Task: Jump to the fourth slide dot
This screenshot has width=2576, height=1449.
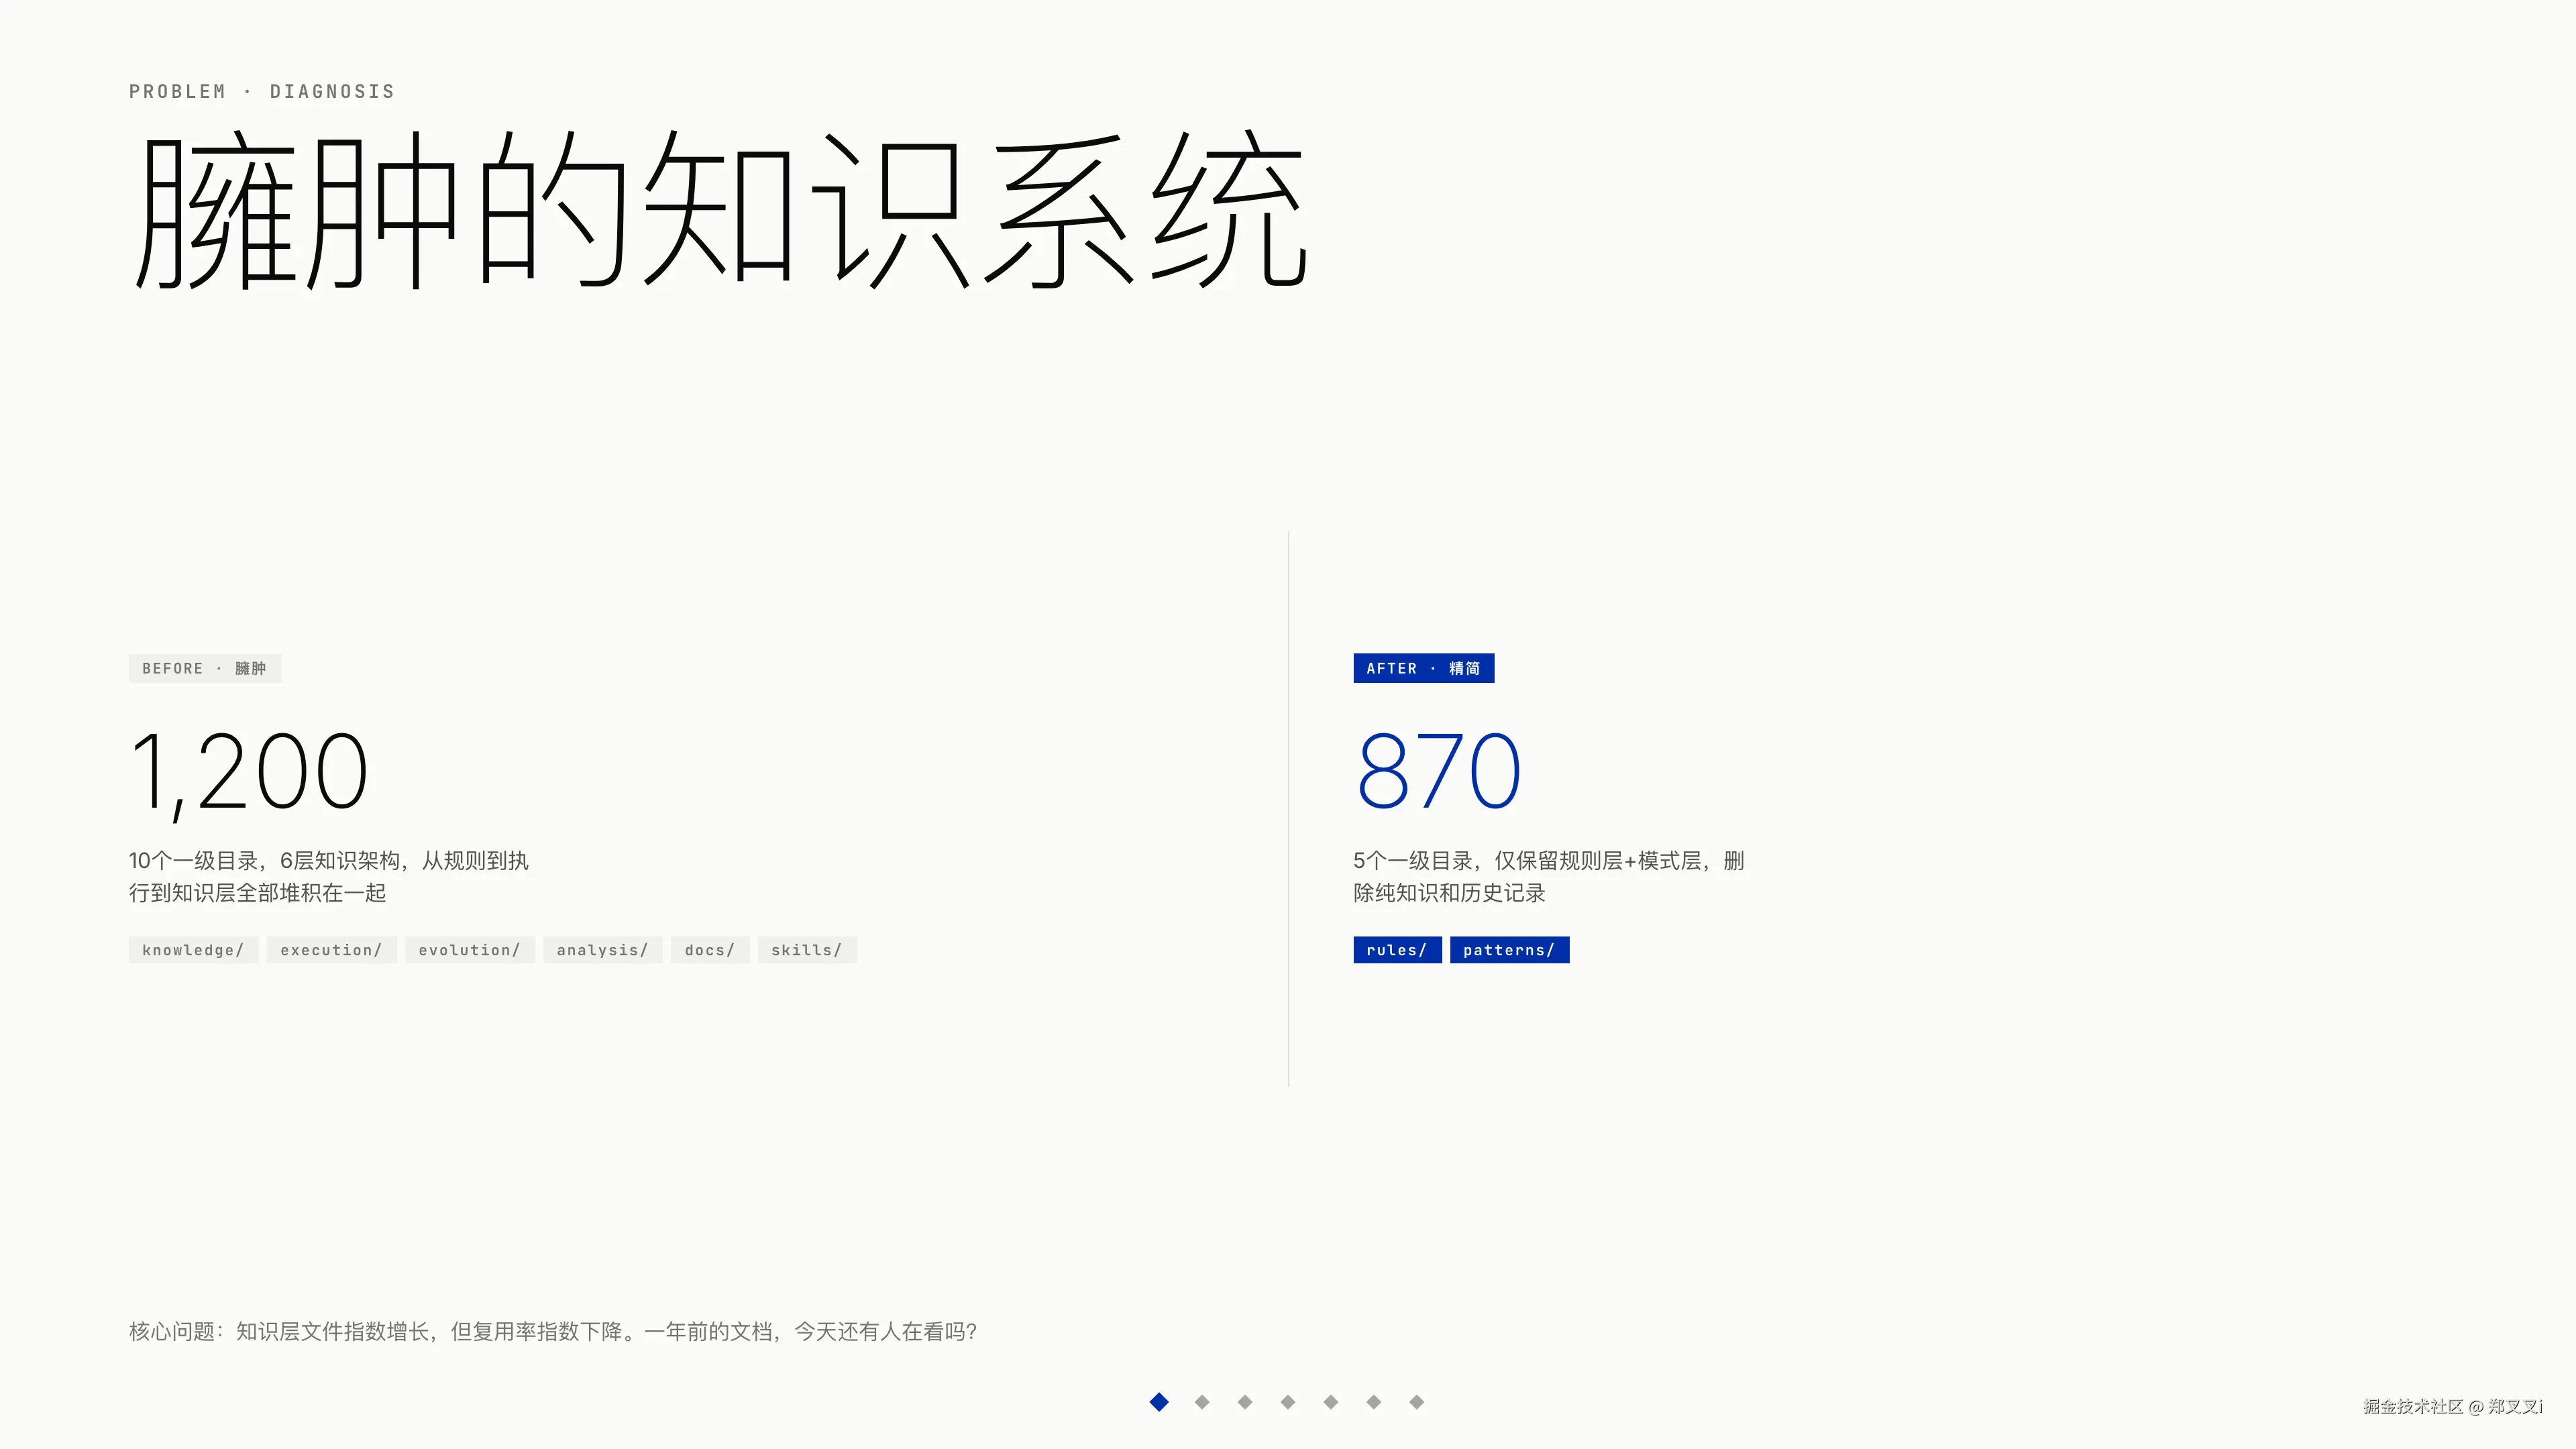Action: pyautogui.click(x=1288, y=1402)
